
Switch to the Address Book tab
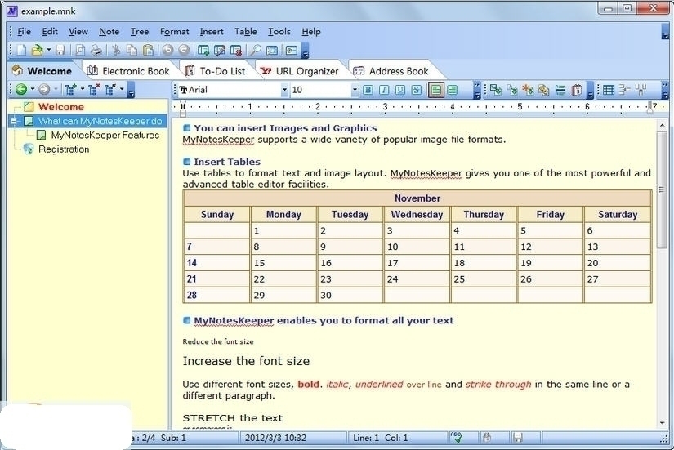click(391, 71)
